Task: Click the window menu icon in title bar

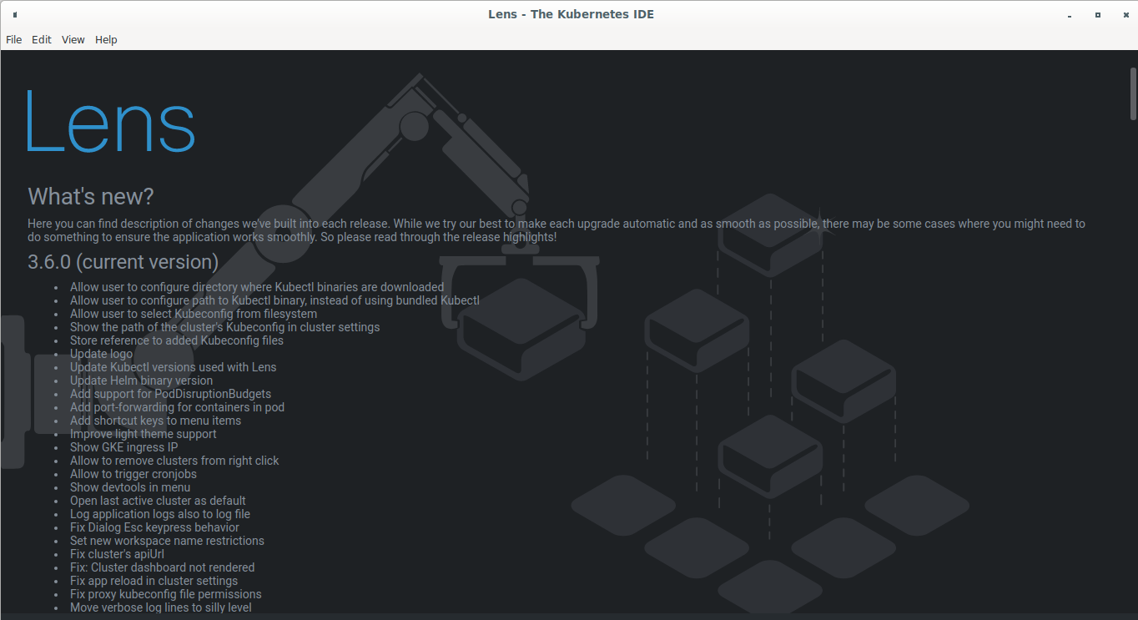Action: (x=15, y=14)
